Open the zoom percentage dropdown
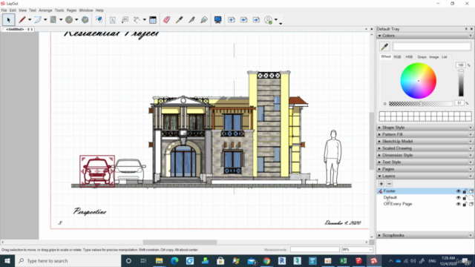The image size is (475, 267). point(370,250)
